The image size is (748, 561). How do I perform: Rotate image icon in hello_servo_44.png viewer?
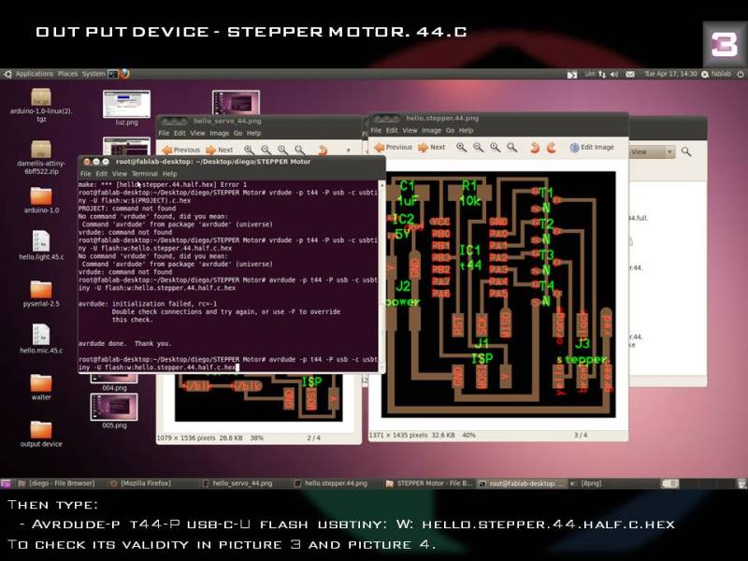pyautogui.click(x=323, y=151)
